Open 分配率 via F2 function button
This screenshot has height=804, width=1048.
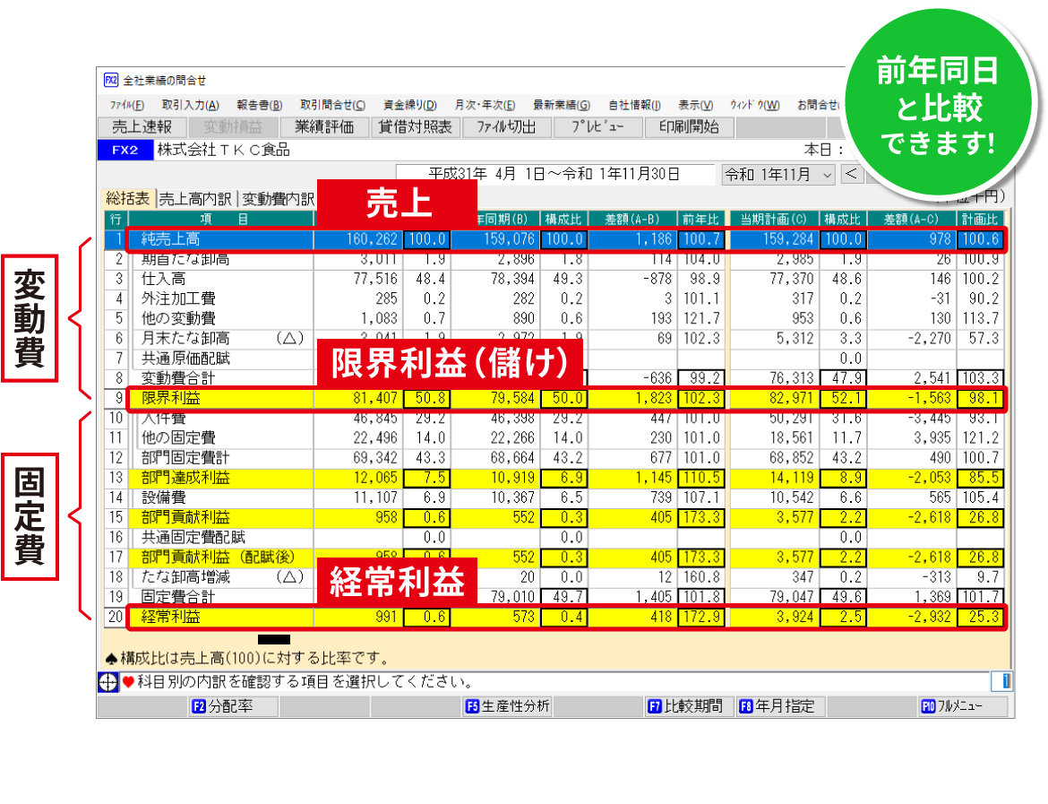tap(235, 706)
